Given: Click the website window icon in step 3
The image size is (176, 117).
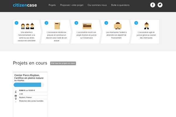Looking at the screenshot, I should (87, 26).
